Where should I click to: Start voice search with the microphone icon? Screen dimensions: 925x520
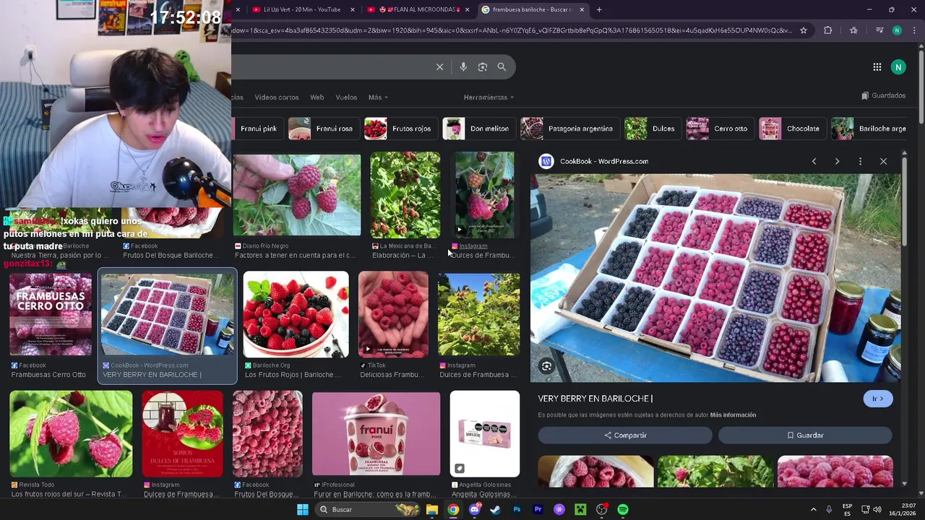pos(463,66)
